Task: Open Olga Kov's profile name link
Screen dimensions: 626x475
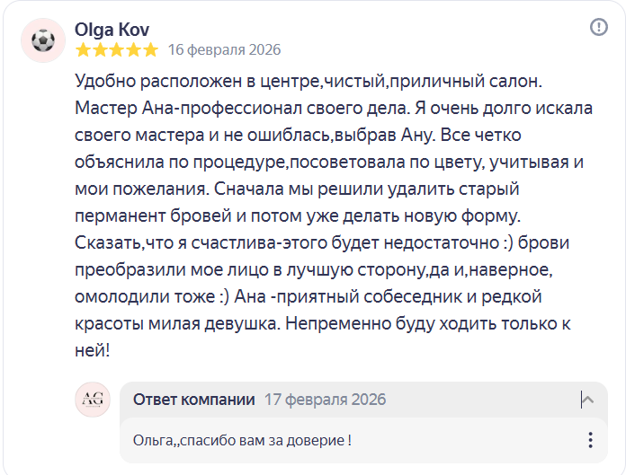Action: coord(112,29)
